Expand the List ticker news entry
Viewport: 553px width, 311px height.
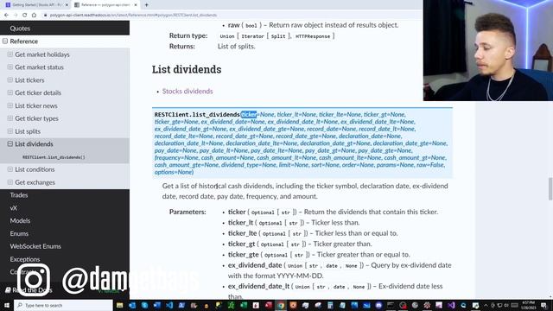(10, 105)
